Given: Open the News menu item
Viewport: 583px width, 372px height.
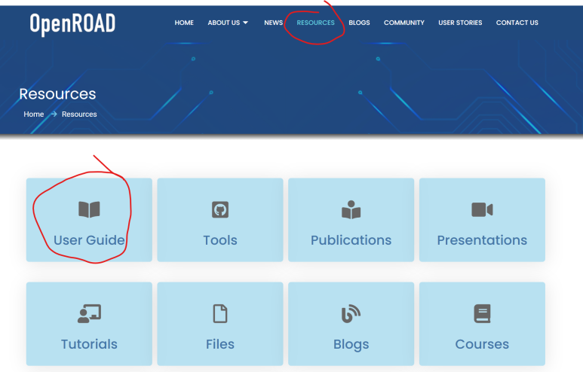Looking at the screenshot, I should [273, 23].
